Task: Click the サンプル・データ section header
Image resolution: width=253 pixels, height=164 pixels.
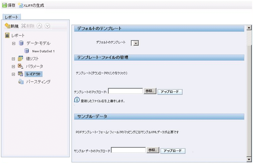Action: coord(159,117)
